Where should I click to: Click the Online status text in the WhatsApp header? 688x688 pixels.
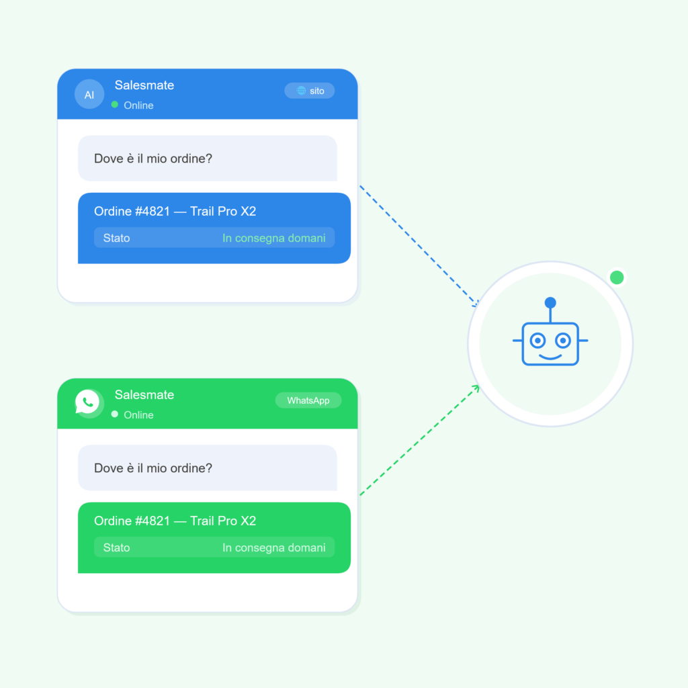[138, 415]
